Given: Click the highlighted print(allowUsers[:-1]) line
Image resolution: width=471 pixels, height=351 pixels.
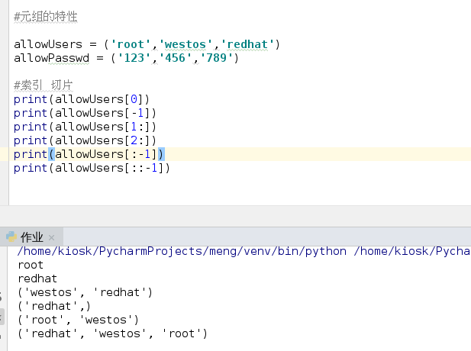Looking at the screenshot, I should click(89, 154).
